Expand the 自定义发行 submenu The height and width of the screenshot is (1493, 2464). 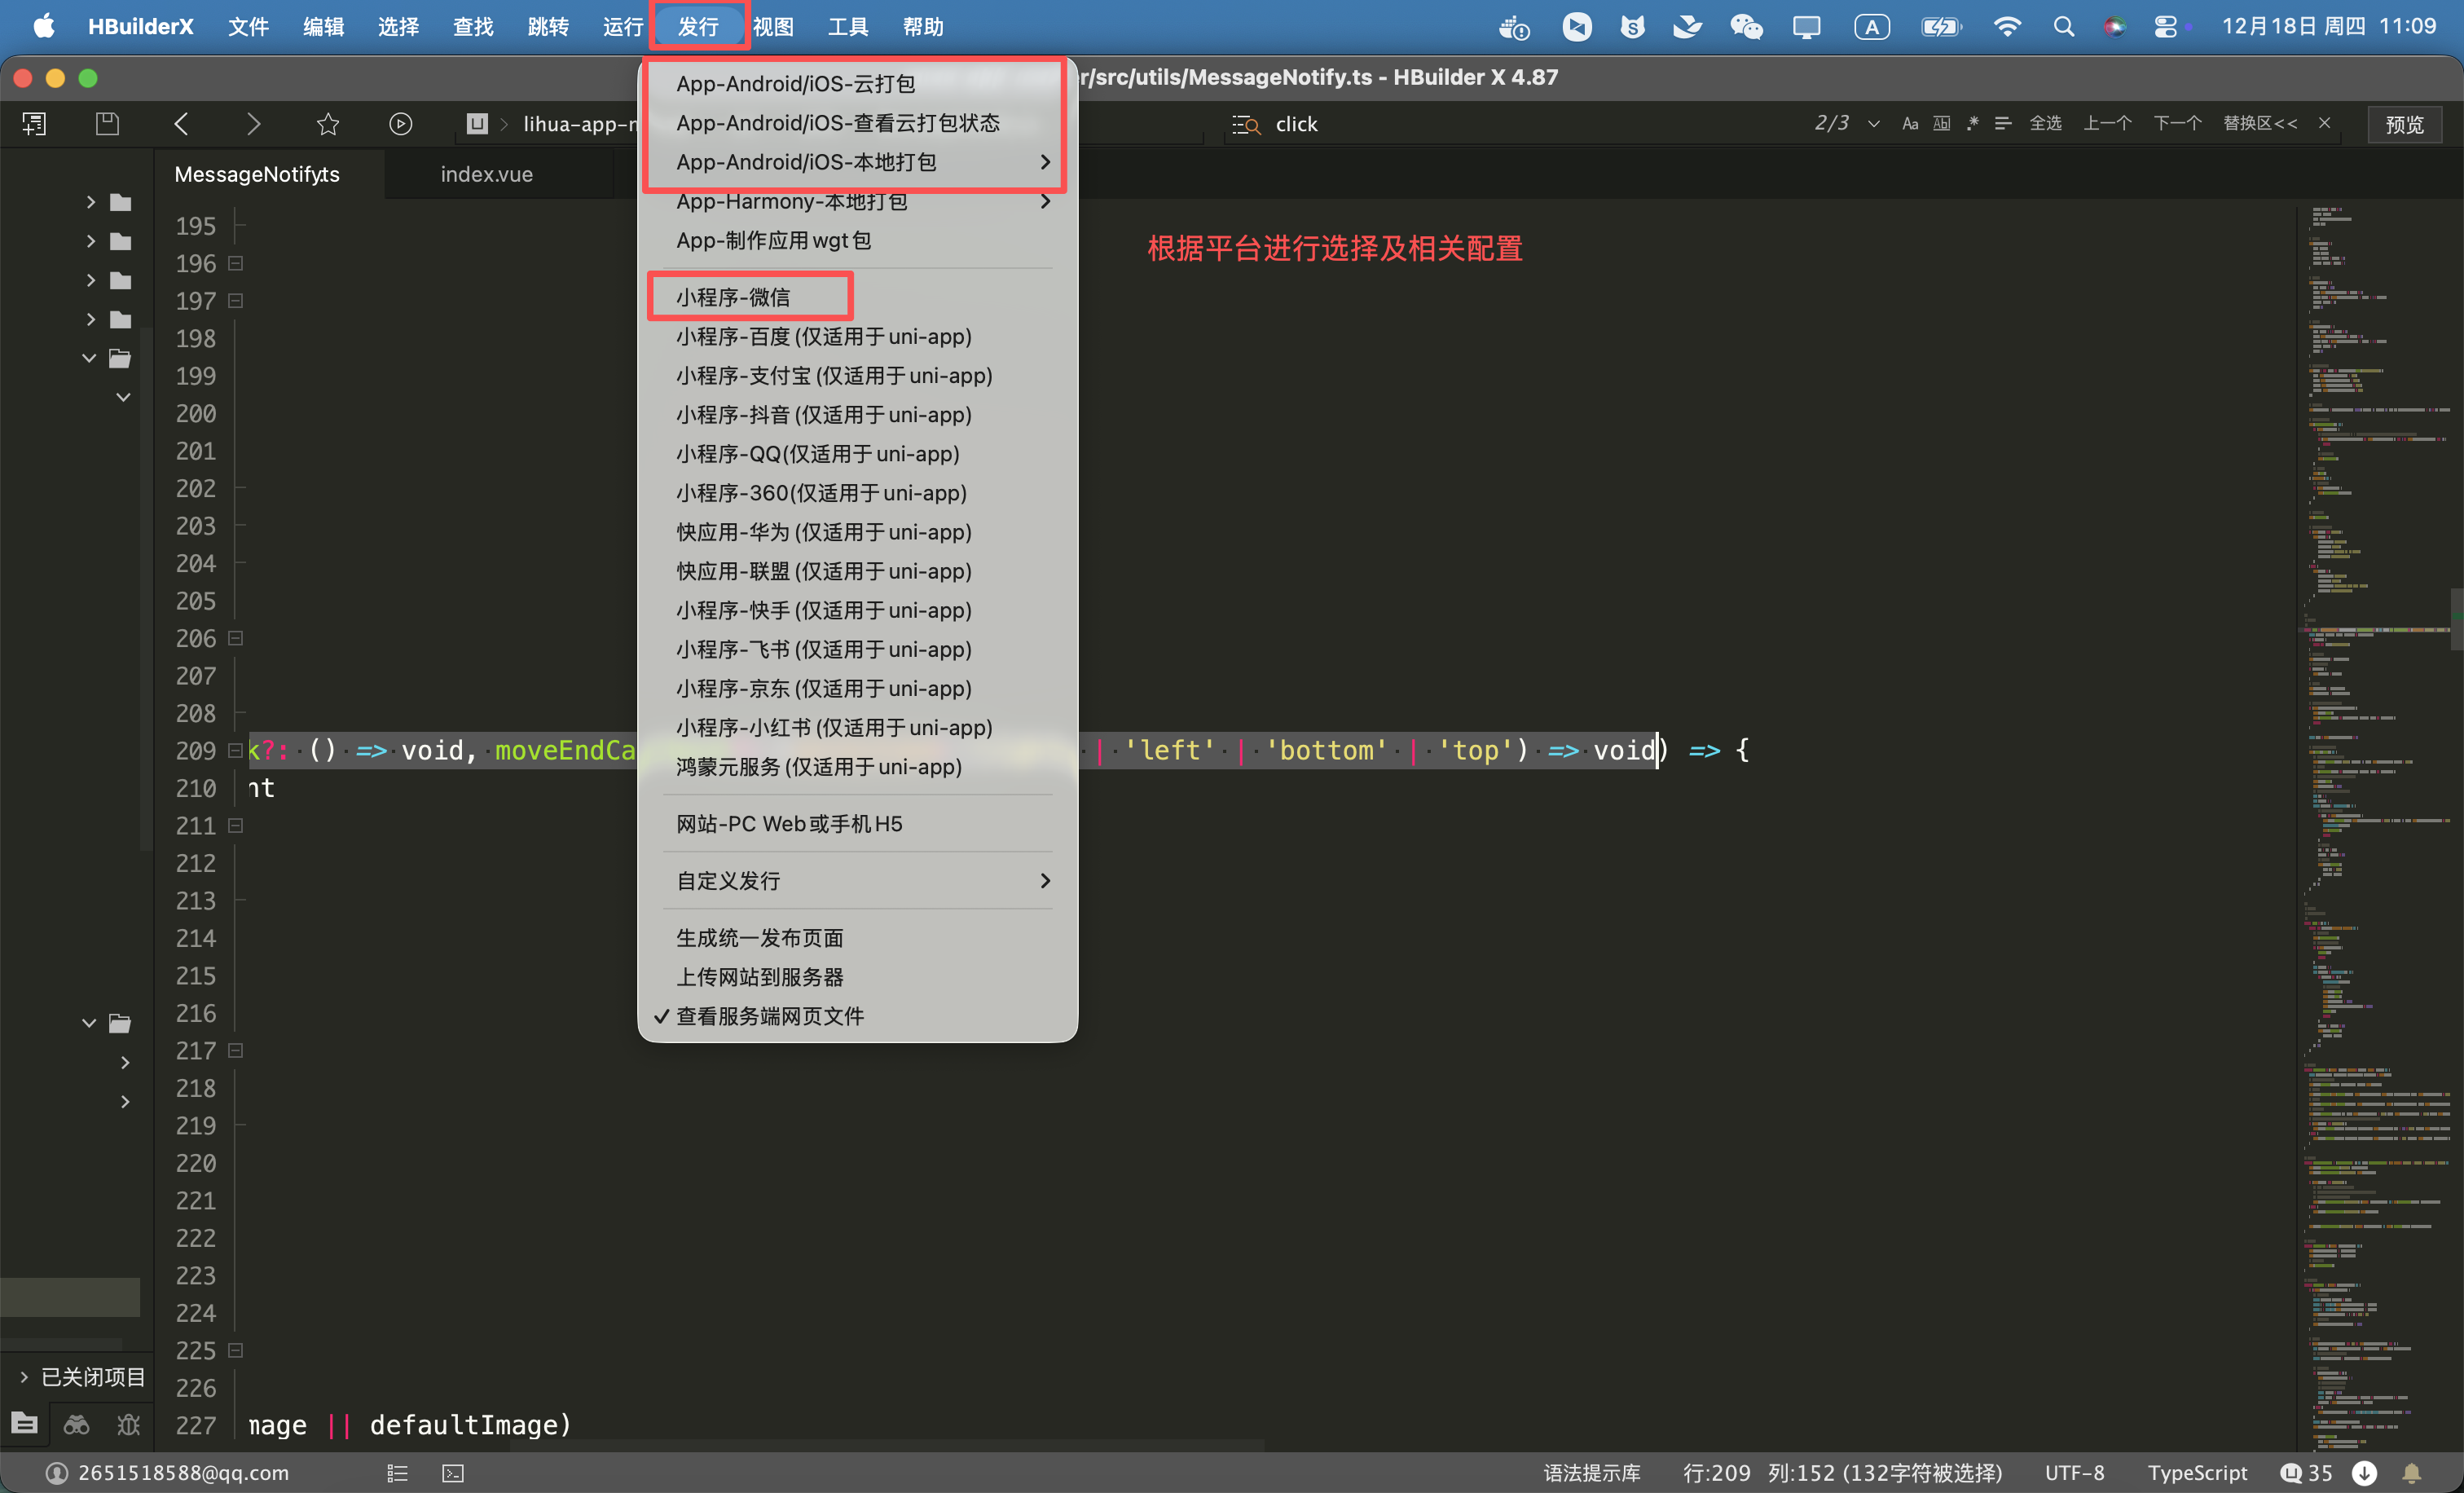coord(860,881)
